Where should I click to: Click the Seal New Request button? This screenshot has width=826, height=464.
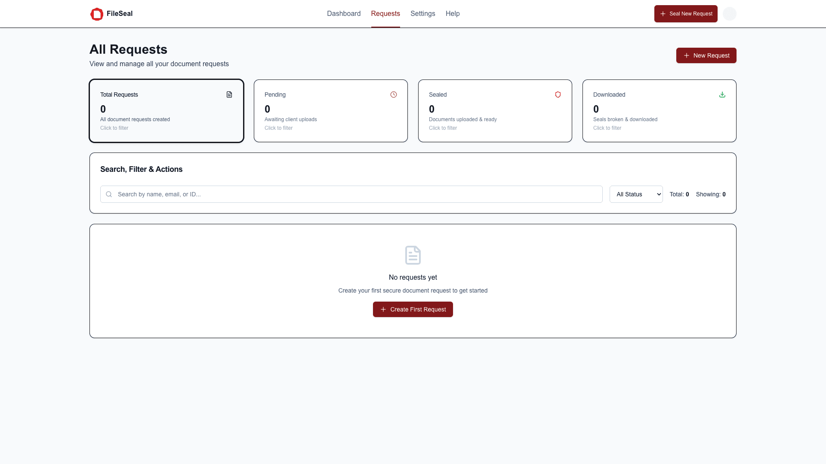[x=686, y=14]
